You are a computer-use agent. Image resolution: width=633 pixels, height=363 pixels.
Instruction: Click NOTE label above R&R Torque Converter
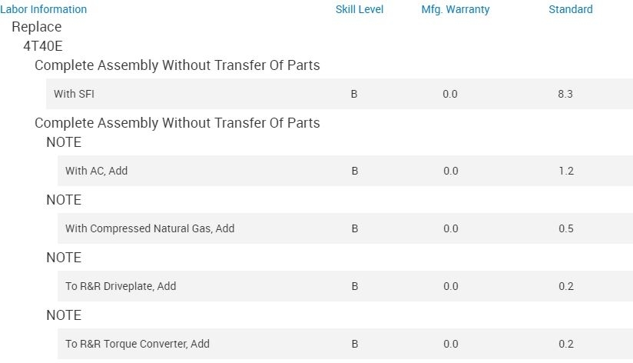click(x=64, y=315)
